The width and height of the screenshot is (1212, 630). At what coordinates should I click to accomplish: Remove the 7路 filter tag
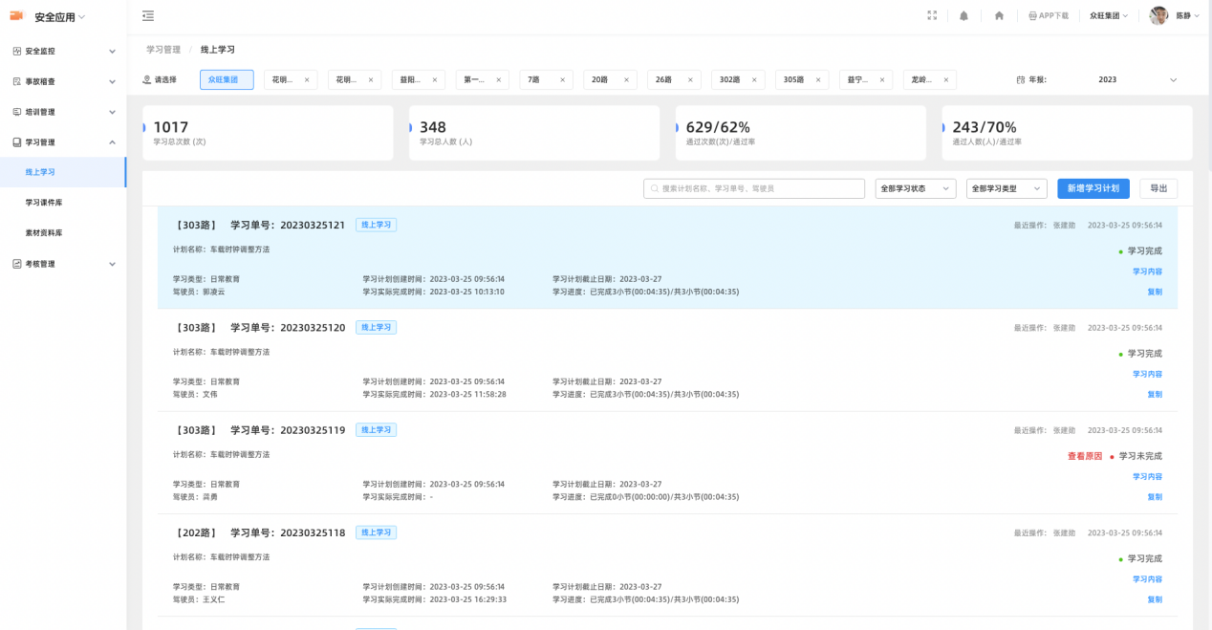[x=562, y=80]
